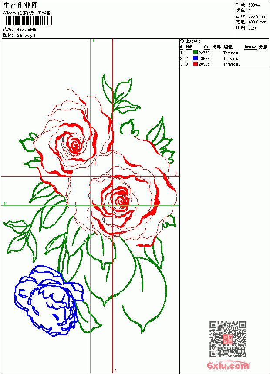Image resolution: width=270 pixels, height=374 pixels.
Task: Select the Thread #3 row stitch count 20995
Action: pos(204,64)
